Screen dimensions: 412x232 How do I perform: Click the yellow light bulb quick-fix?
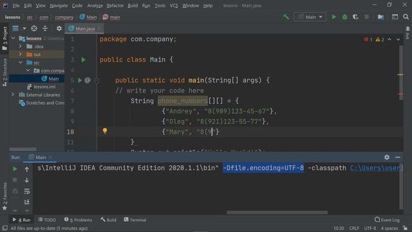105,131
